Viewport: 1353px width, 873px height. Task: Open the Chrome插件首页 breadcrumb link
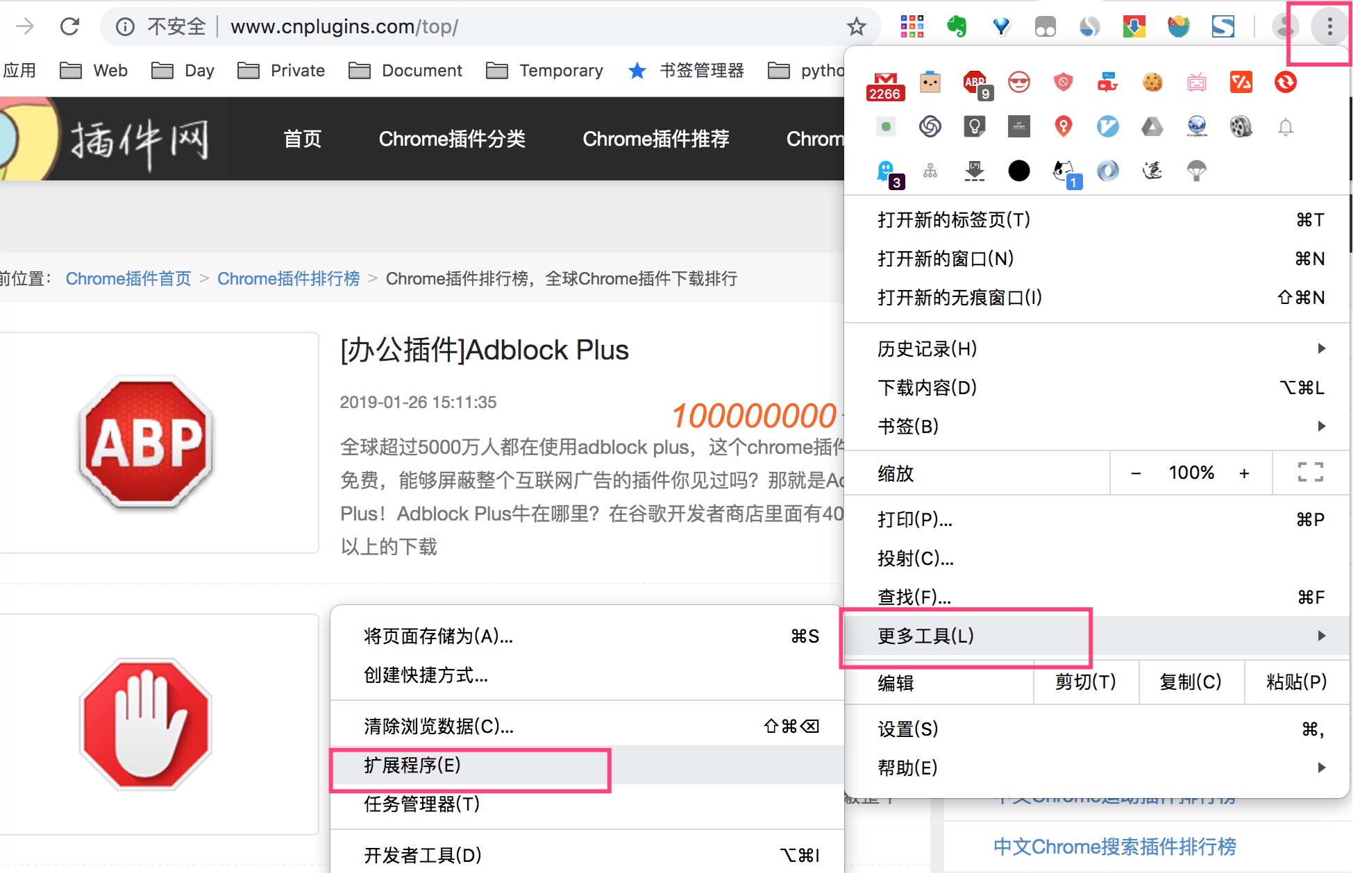(x=128, y=278)
